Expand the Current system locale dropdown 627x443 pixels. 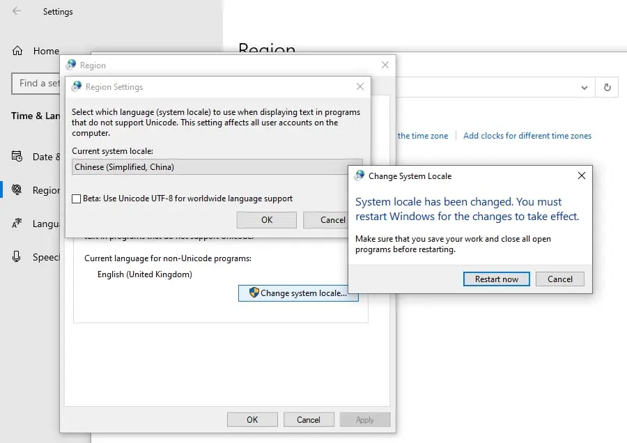pyautogui.click(x=217, y=167)
